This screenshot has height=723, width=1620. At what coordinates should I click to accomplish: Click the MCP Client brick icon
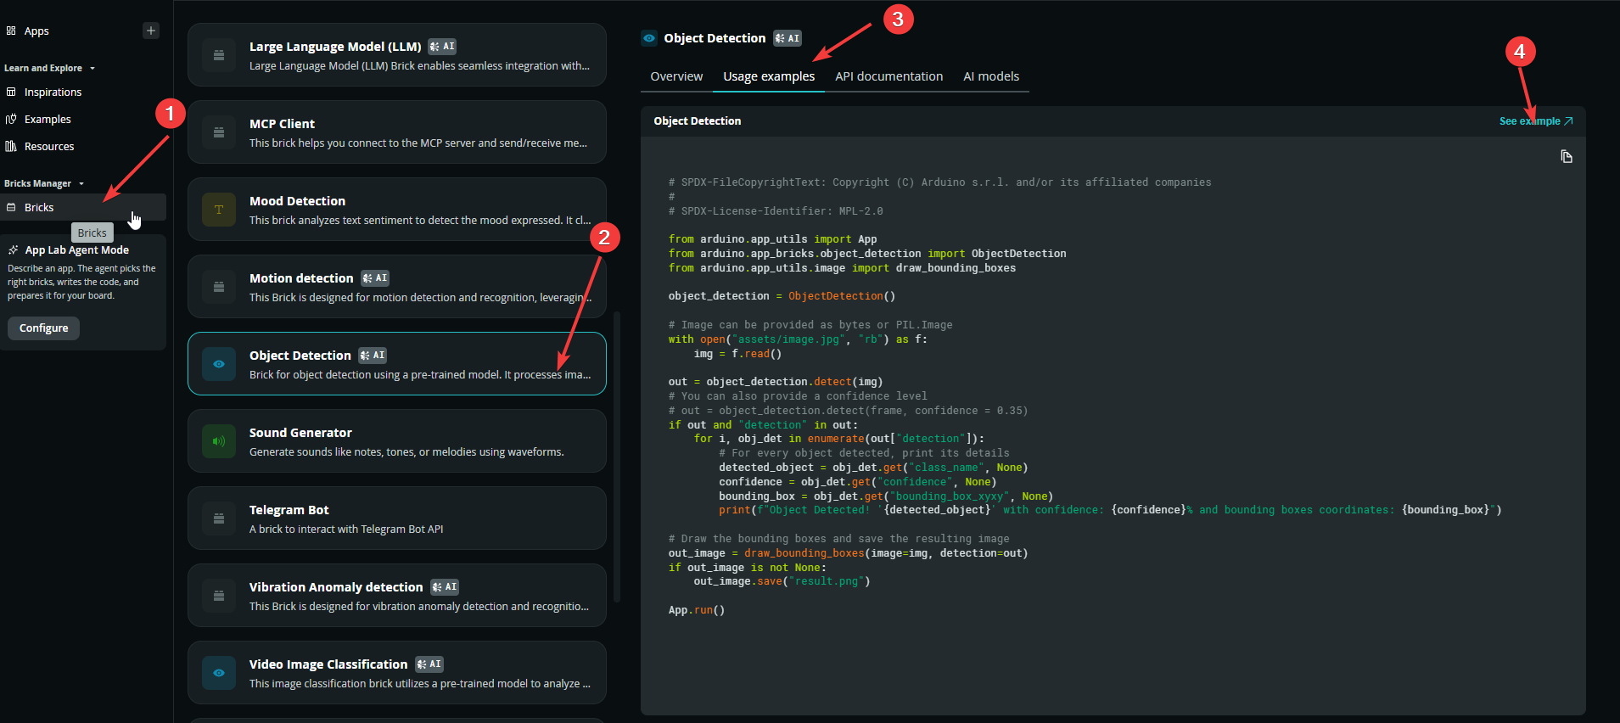219,132
